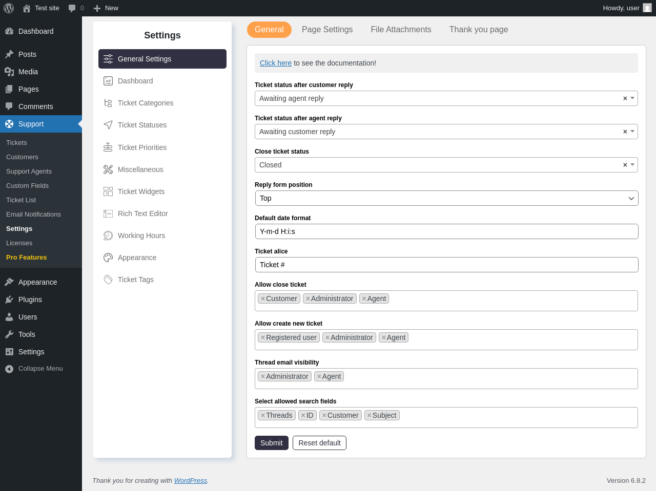Clear the Closed status selection

pos(625,165)
